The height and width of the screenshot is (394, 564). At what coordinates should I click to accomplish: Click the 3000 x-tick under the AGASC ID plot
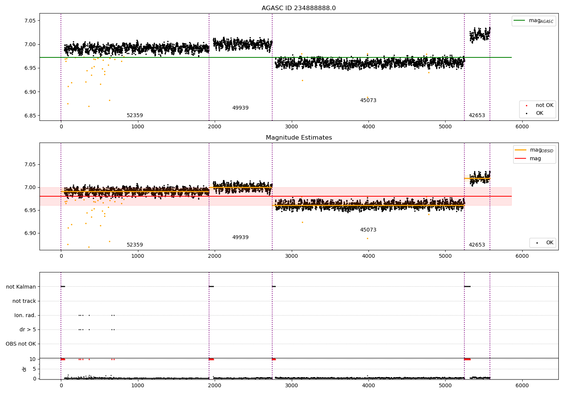coord(291,127)
